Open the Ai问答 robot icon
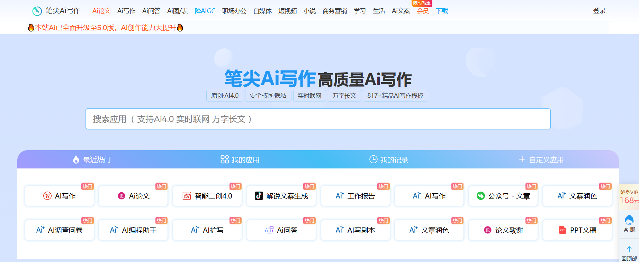Image resolution: width=639 pixels, height=262 pixels. 269,230
